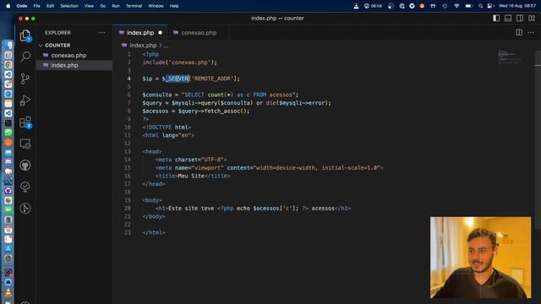Click the Meu Site title text
The width and height of the screenshot is (541, 304).
point(191,176)
